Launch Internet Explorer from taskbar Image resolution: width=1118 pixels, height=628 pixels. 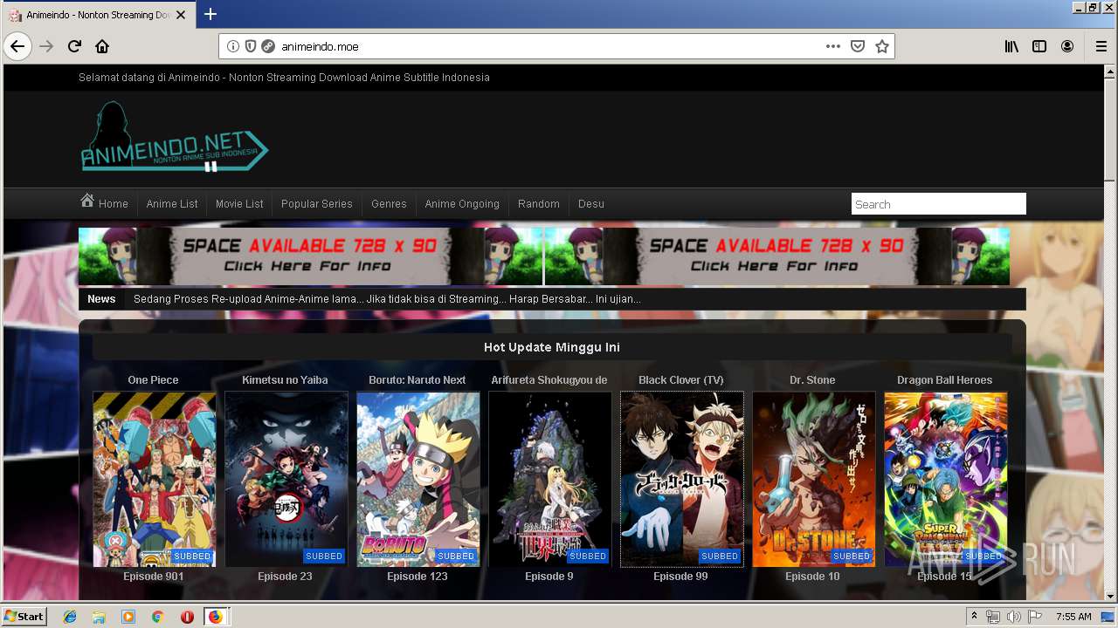70,617
